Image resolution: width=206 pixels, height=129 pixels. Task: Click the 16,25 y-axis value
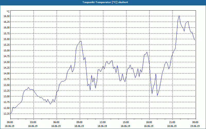6,22
